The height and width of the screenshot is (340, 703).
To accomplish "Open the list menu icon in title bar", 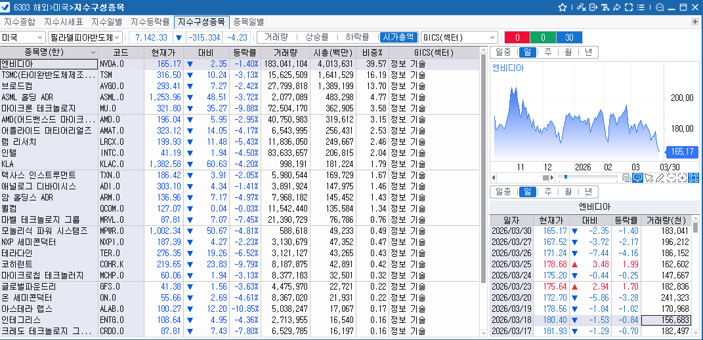I will [x=640, y=7].
